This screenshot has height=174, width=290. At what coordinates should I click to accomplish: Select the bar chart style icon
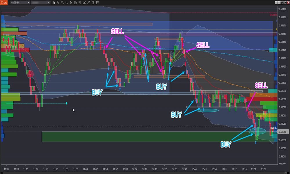point(54,2)
